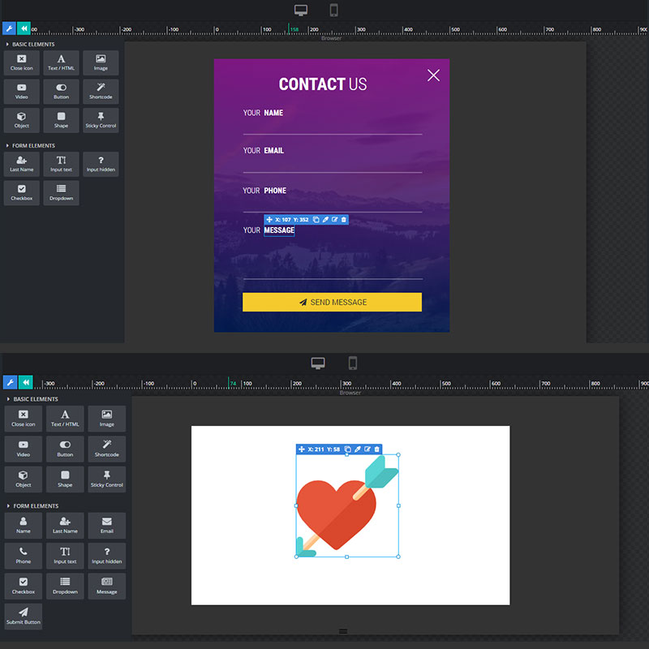This screenshot has height=649, width=649.
Task: Select the highlighted MESSAGE text element
Action: pyautogui.click(x=279, y=230)
